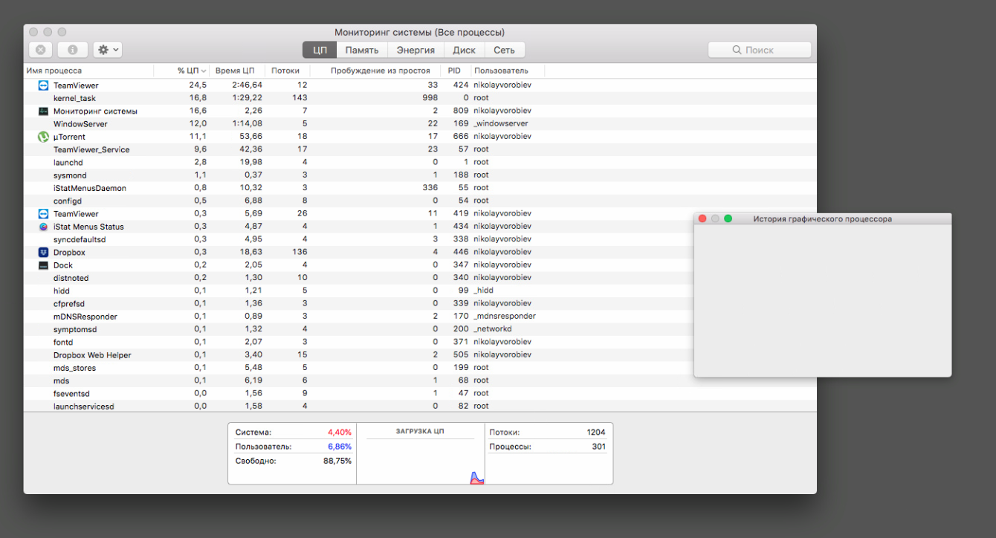The image size is (996, 538).
Task: Click the Quit Process (X) toolbar icon
Action: [x=40, y=50]
